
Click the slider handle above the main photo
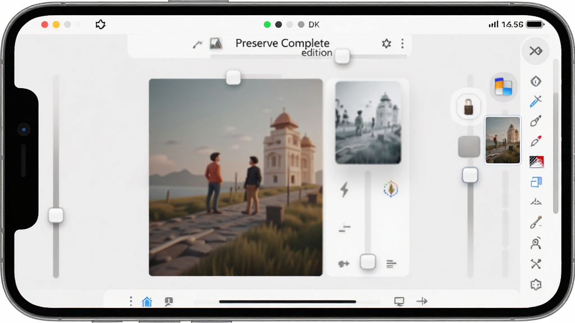tap(233, 77)
